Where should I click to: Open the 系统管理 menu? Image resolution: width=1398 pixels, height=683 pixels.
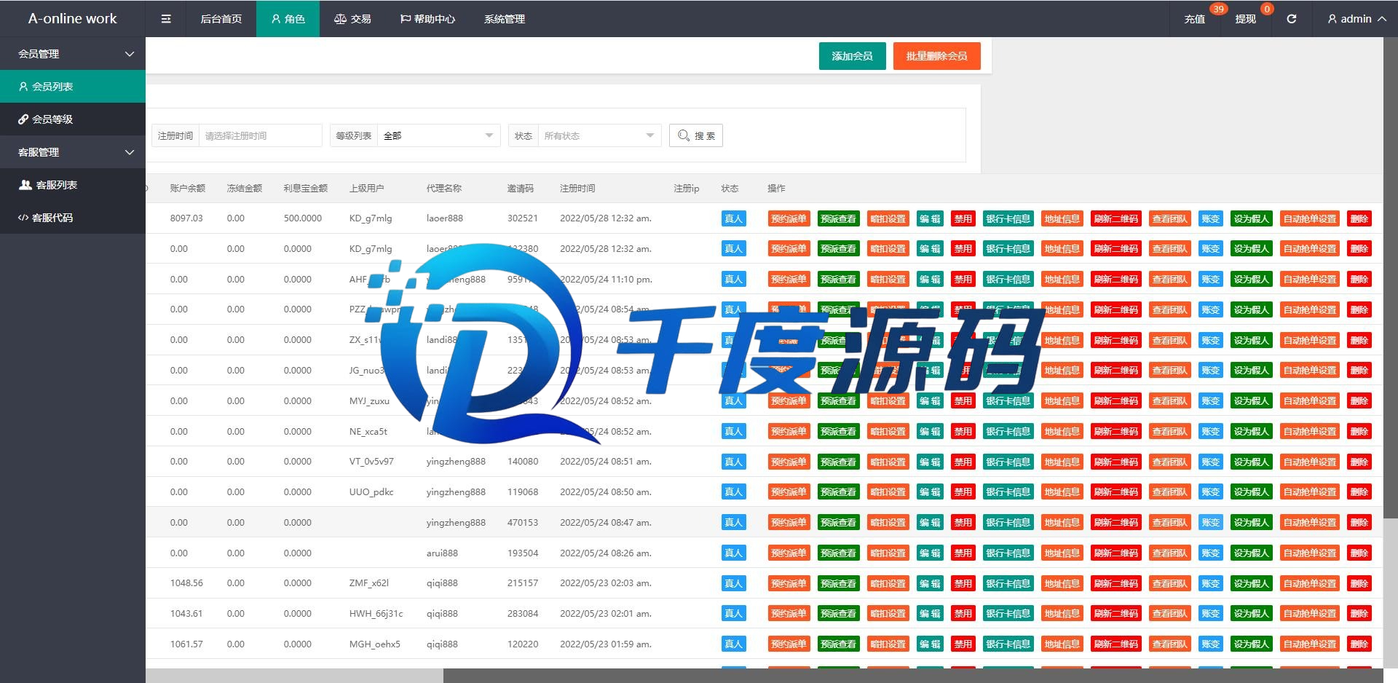click(505, 19)
